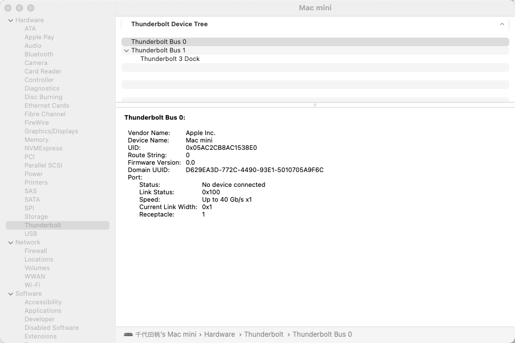Click the 'Thunderbolt Bus 0:' details heading

pyautogui.click(x=155, y=117)
